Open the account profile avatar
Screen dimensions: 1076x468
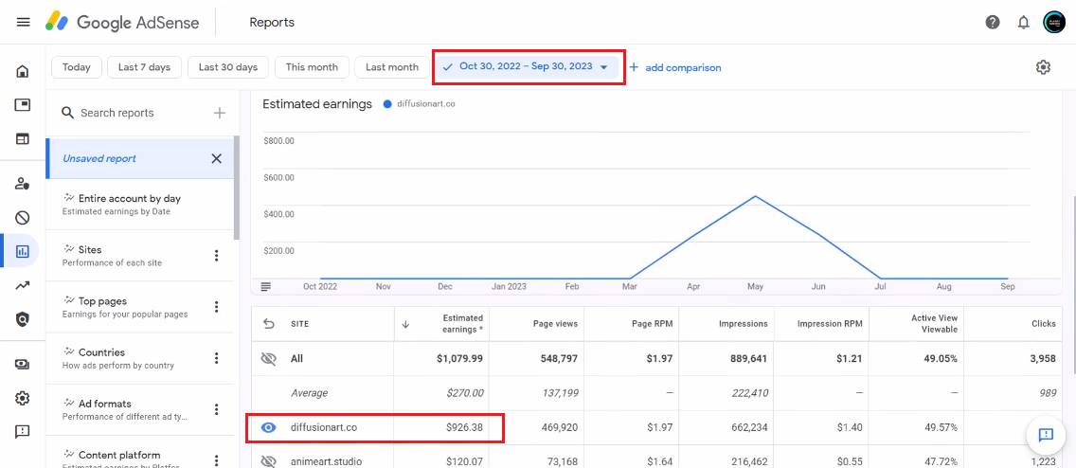point(1054,22)
